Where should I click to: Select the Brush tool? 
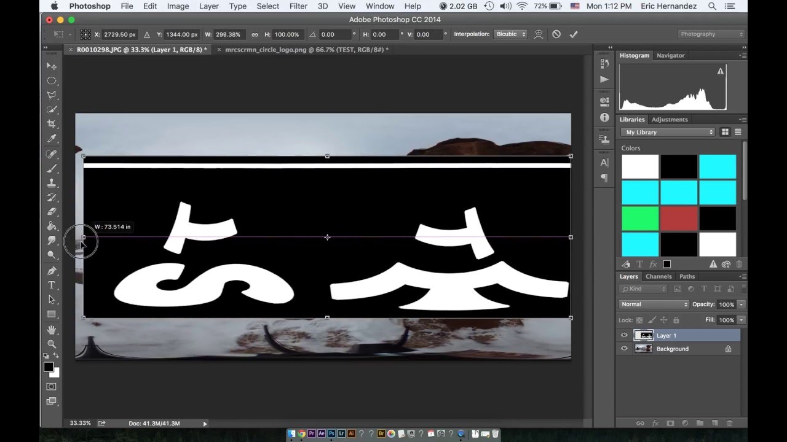(52, 168)
